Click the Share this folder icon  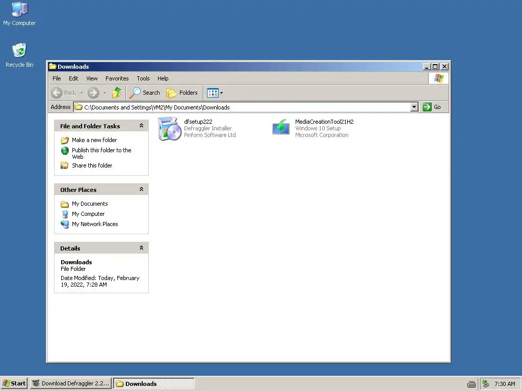[x=65, y=165]
